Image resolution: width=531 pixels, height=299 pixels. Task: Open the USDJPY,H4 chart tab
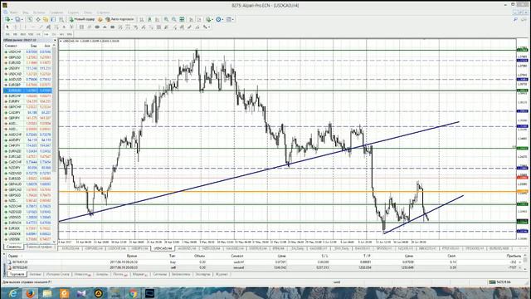point(139,248)
